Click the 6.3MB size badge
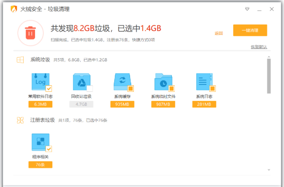This screenshot has width=284, height=187. (x=40, y=104)
